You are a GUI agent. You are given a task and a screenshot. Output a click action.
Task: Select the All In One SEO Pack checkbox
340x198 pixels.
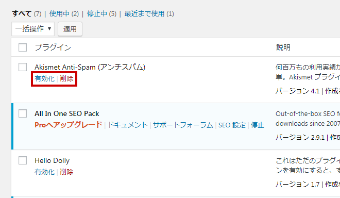pos(23,113)
